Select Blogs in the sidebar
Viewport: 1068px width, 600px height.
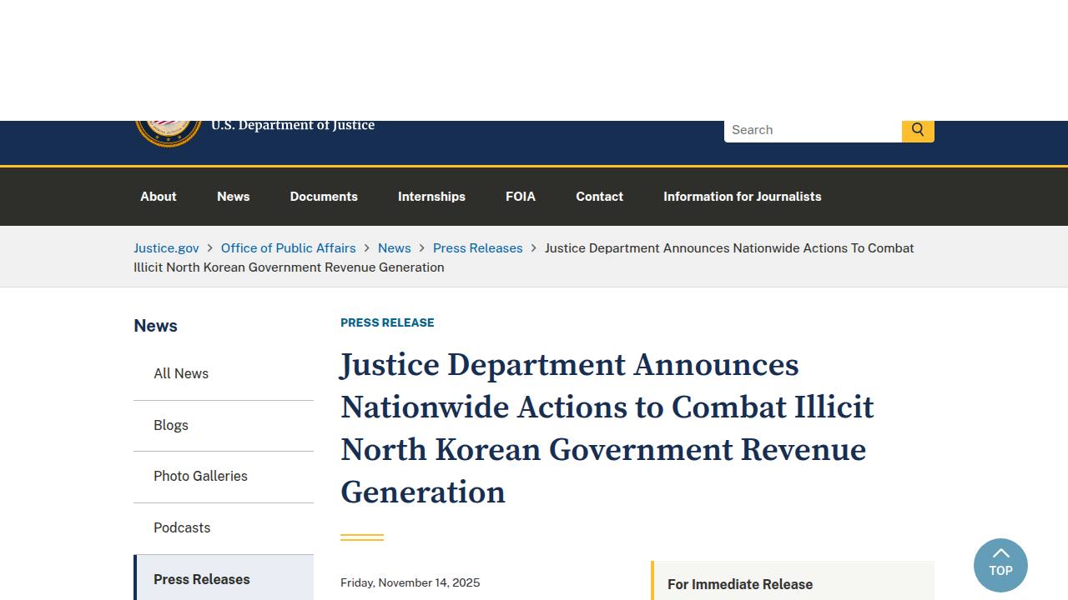tap(224, 426)
